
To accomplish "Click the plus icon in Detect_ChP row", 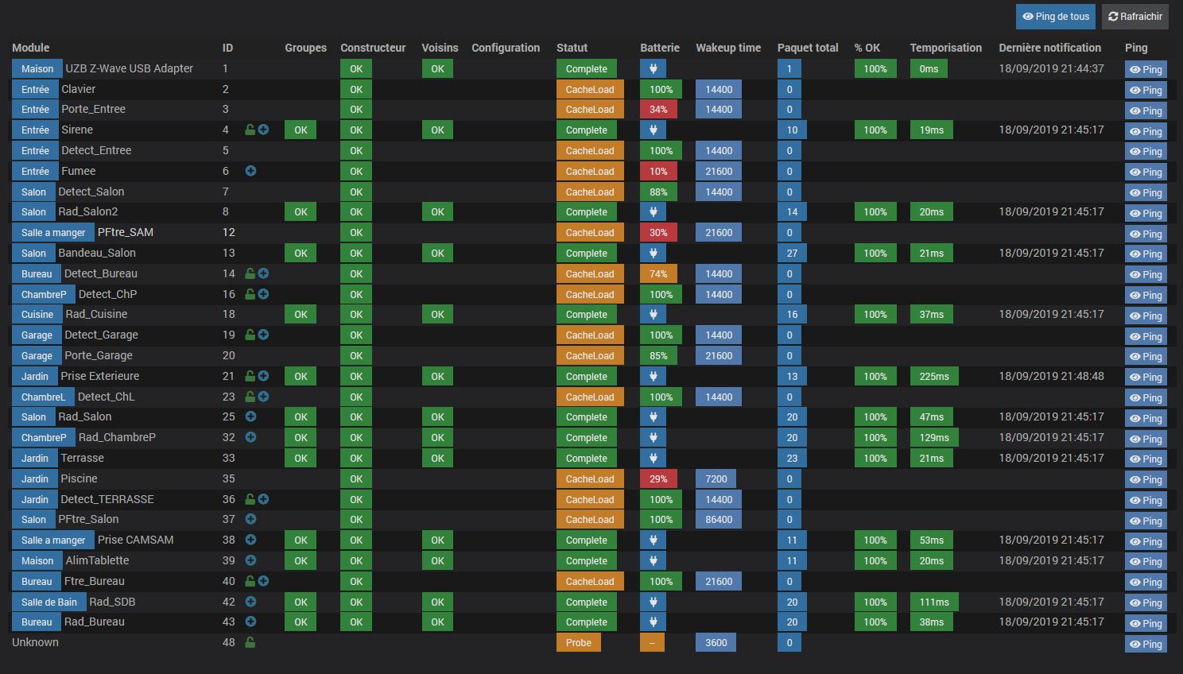I will click(x=263, y=294).
